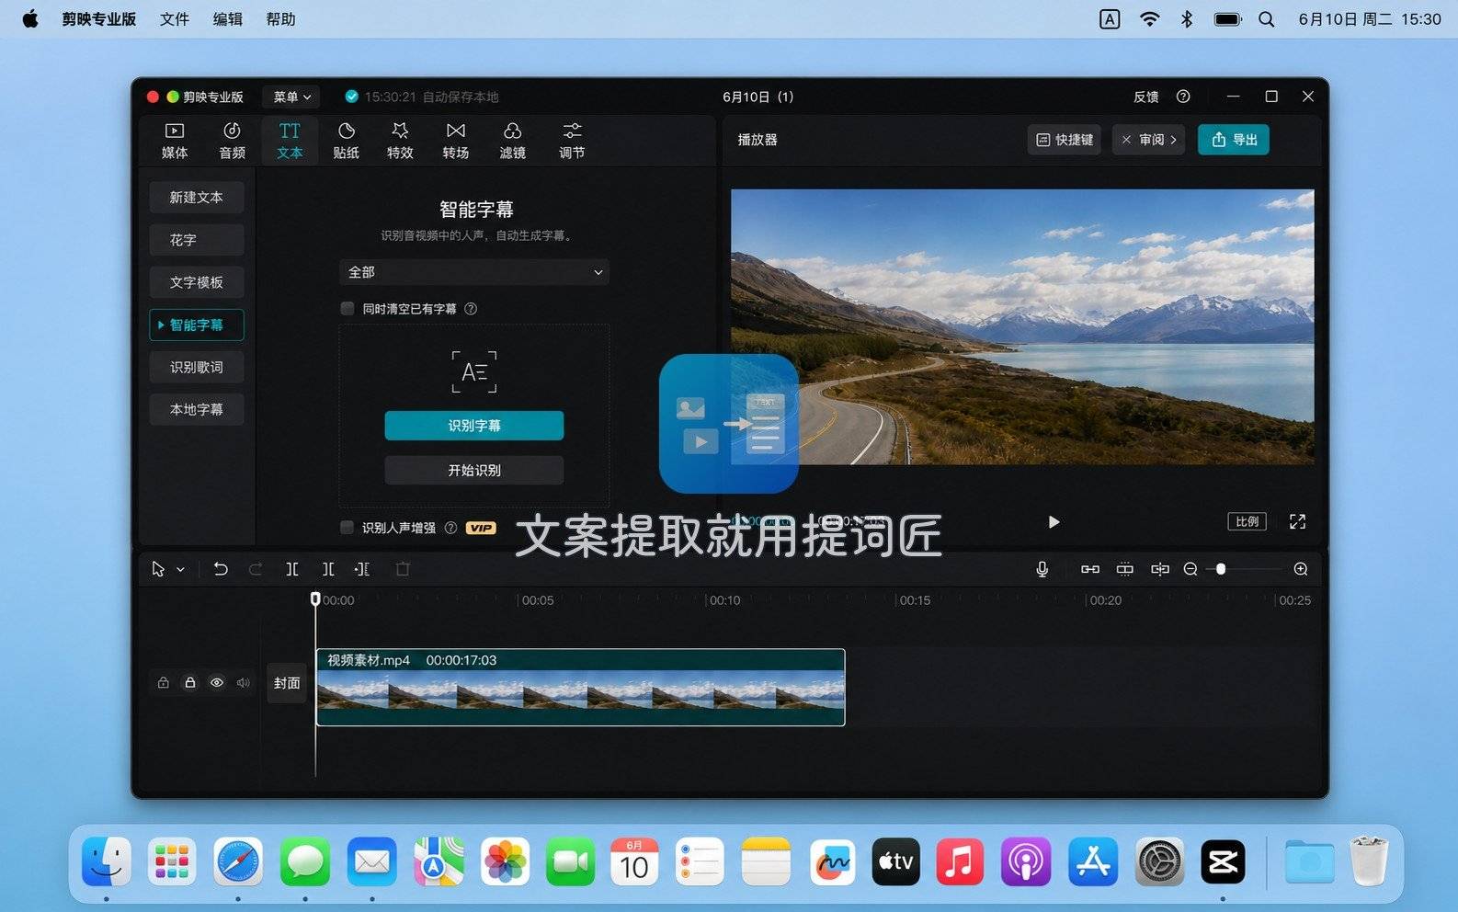Screen dimensions: 1458x912
Task: Toggle preview axis linkage icon
Action: point(1159,569)
